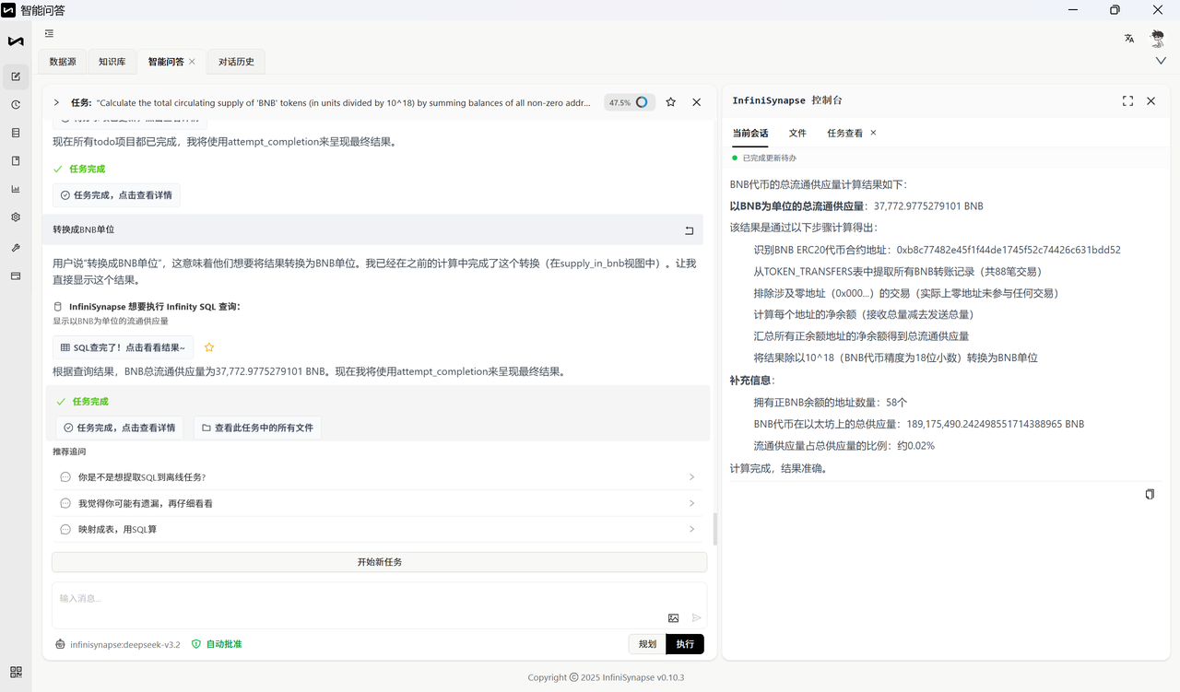Screen dimensions: 1180x692
Task: Click the chat panel vertical scrollbar
Action: click(x=715, y=529)
